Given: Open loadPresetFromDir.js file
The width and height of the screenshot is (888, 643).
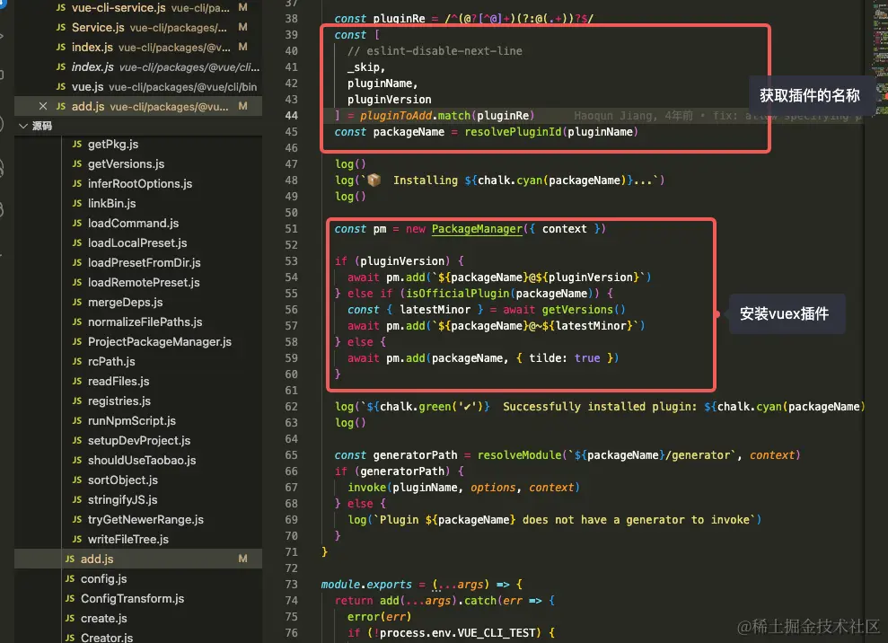Looking at the screenshot, I should pos(144,263).
